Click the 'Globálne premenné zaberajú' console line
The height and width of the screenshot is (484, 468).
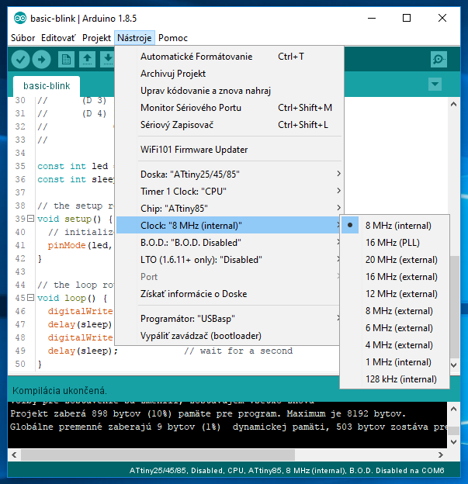click(228, 427)
